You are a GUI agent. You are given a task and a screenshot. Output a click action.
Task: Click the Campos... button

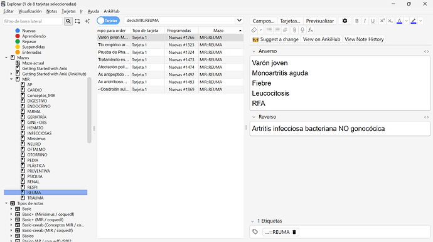click(x=264, y=21)
